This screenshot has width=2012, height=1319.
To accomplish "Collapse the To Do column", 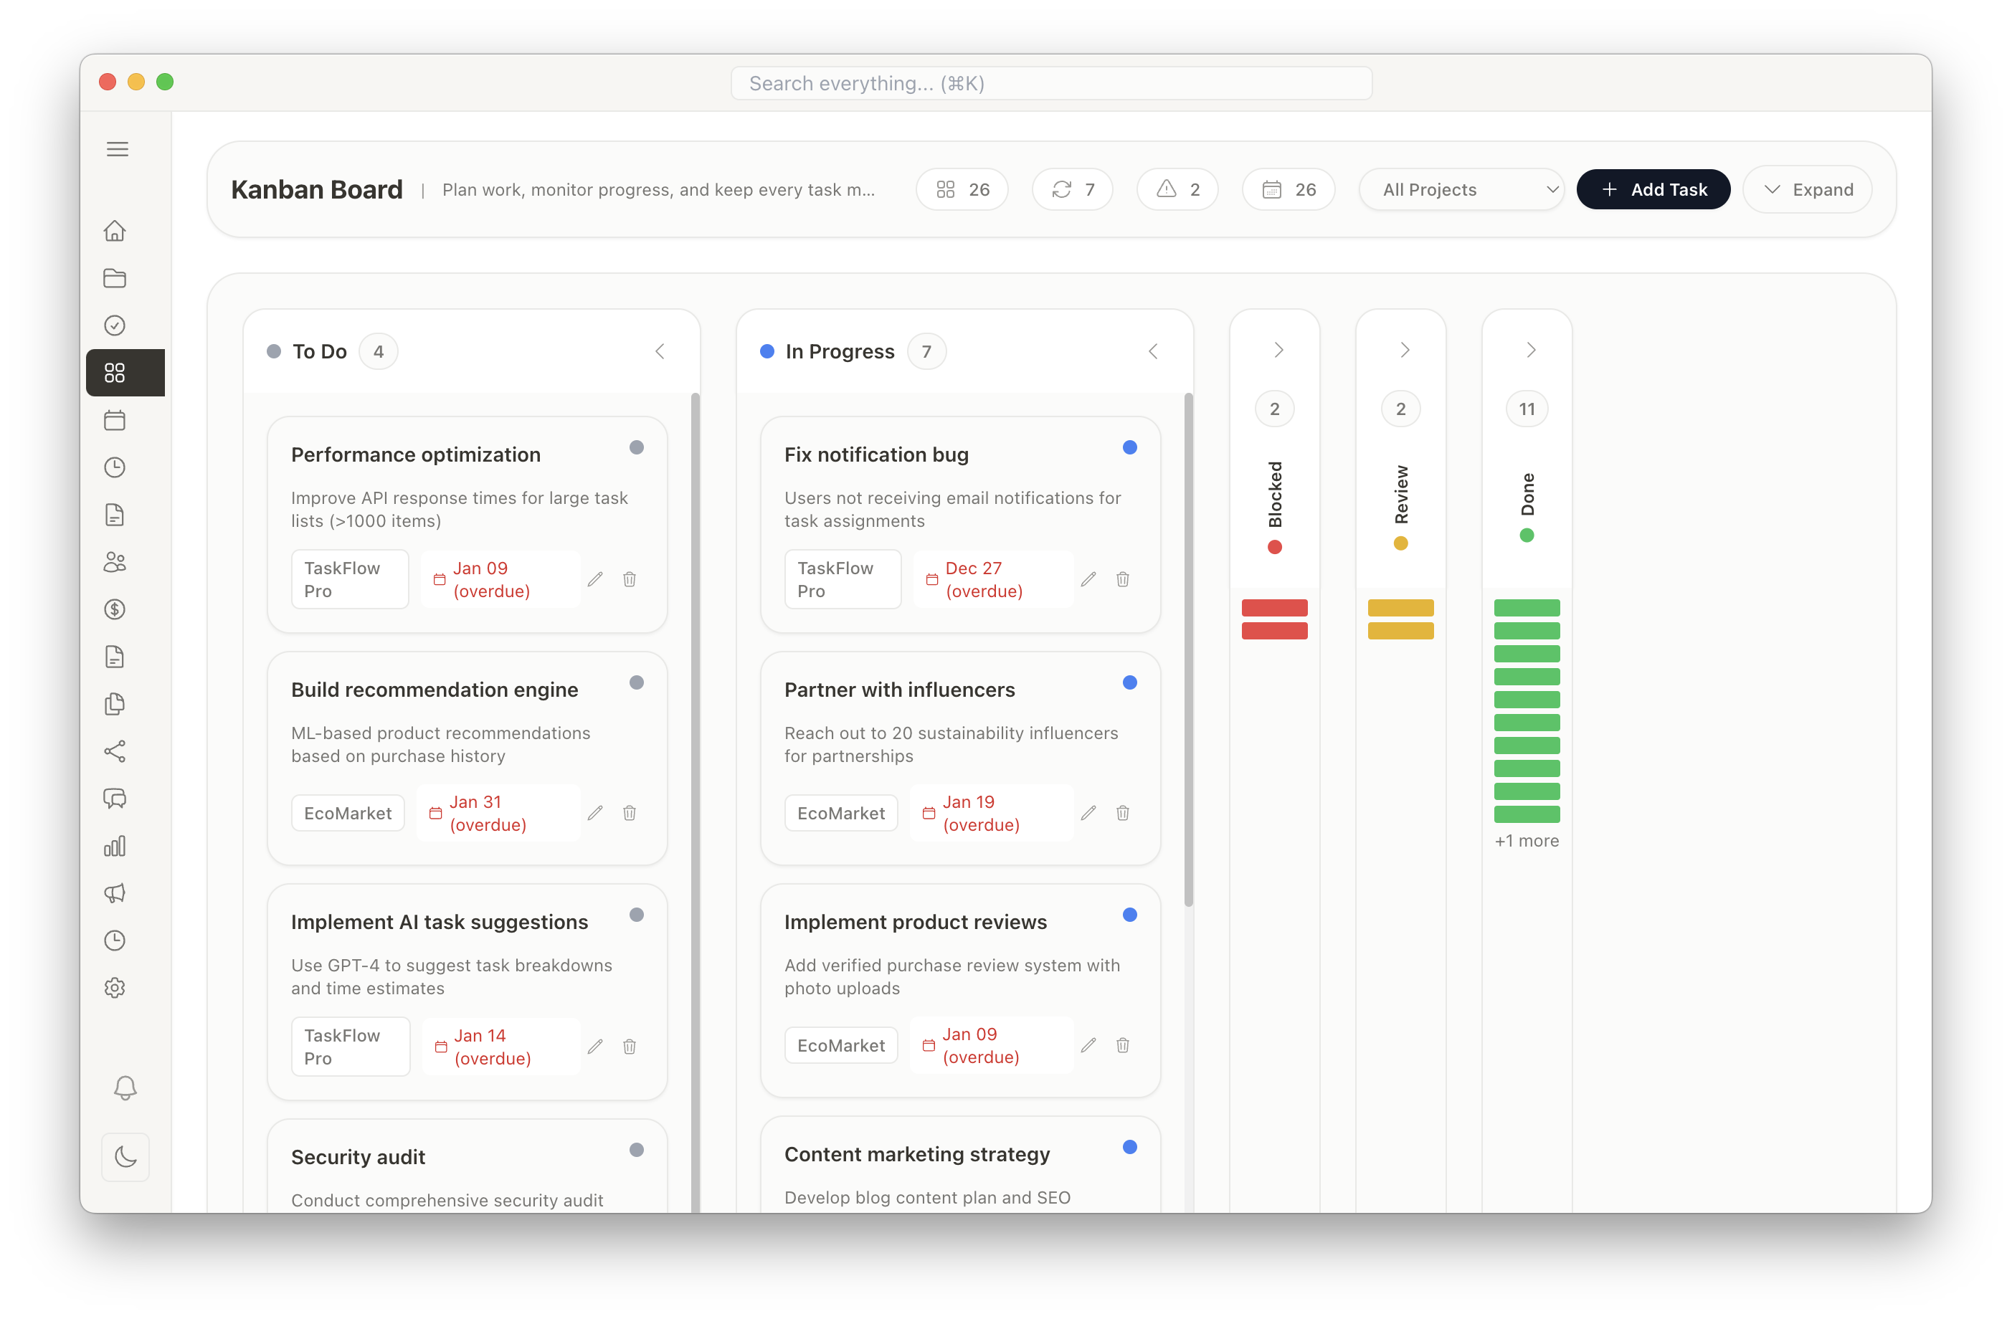I will [660, 351].
